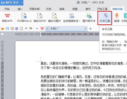Click the PDF转Word converter icon
Screen dimensions: 127x99
click(24, 18)
